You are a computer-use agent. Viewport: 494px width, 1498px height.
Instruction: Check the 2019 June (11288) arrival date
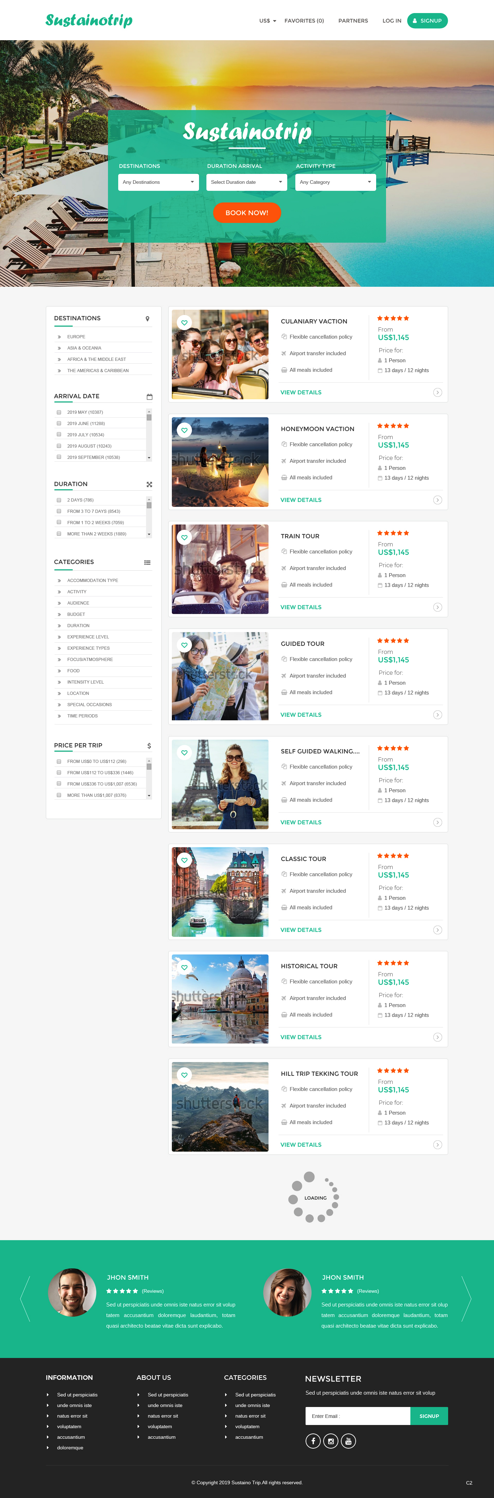pyautogui.click(x=59, y=423)
